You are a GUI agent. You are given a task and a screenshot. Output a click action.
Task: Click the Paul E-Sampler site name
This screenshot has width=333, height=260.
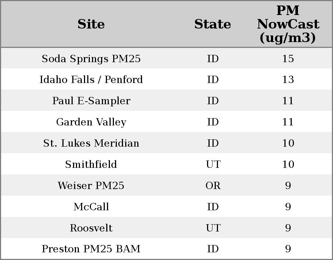91,101
